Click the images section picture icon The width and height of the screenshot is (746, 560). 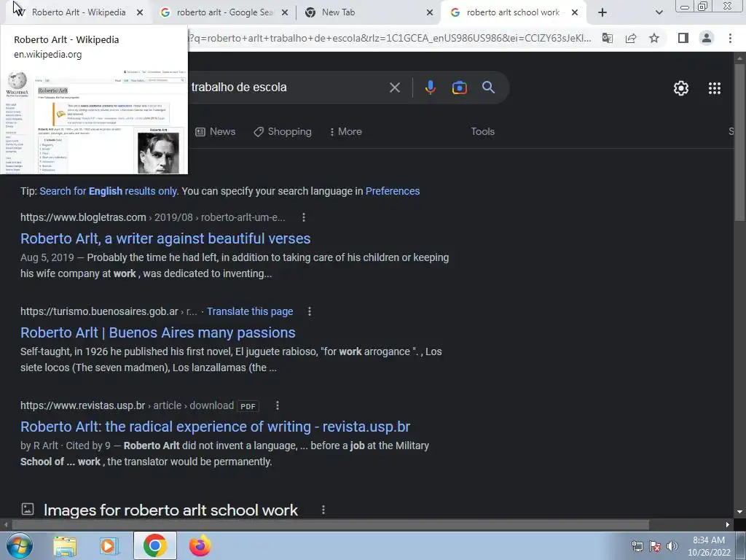(x=28, y=509)
